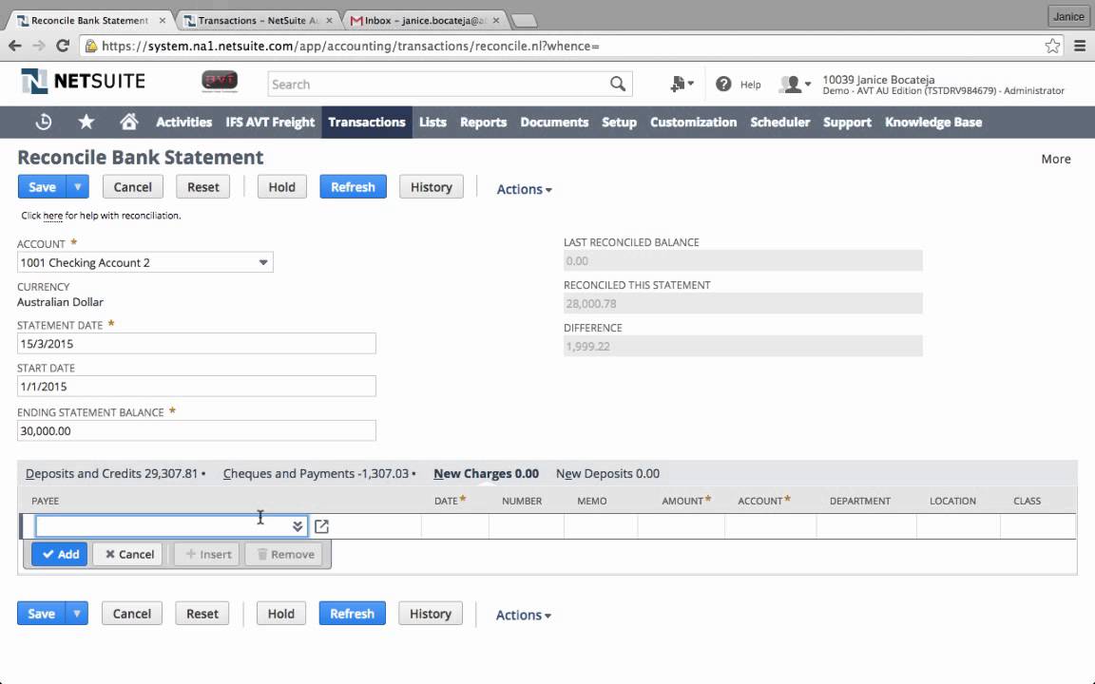The width and height of the screenshot is (1095, 684).
Task: Open the Documents menu
Action: [554, 123]
